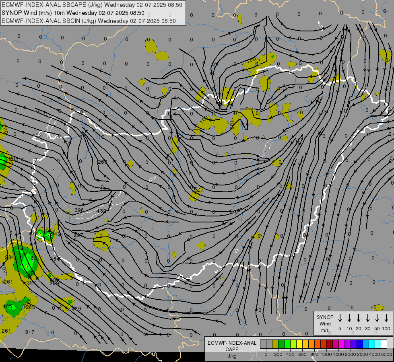Click the map value 389
The width and height of the screenshot is (394, 362).
coord(76,309)
